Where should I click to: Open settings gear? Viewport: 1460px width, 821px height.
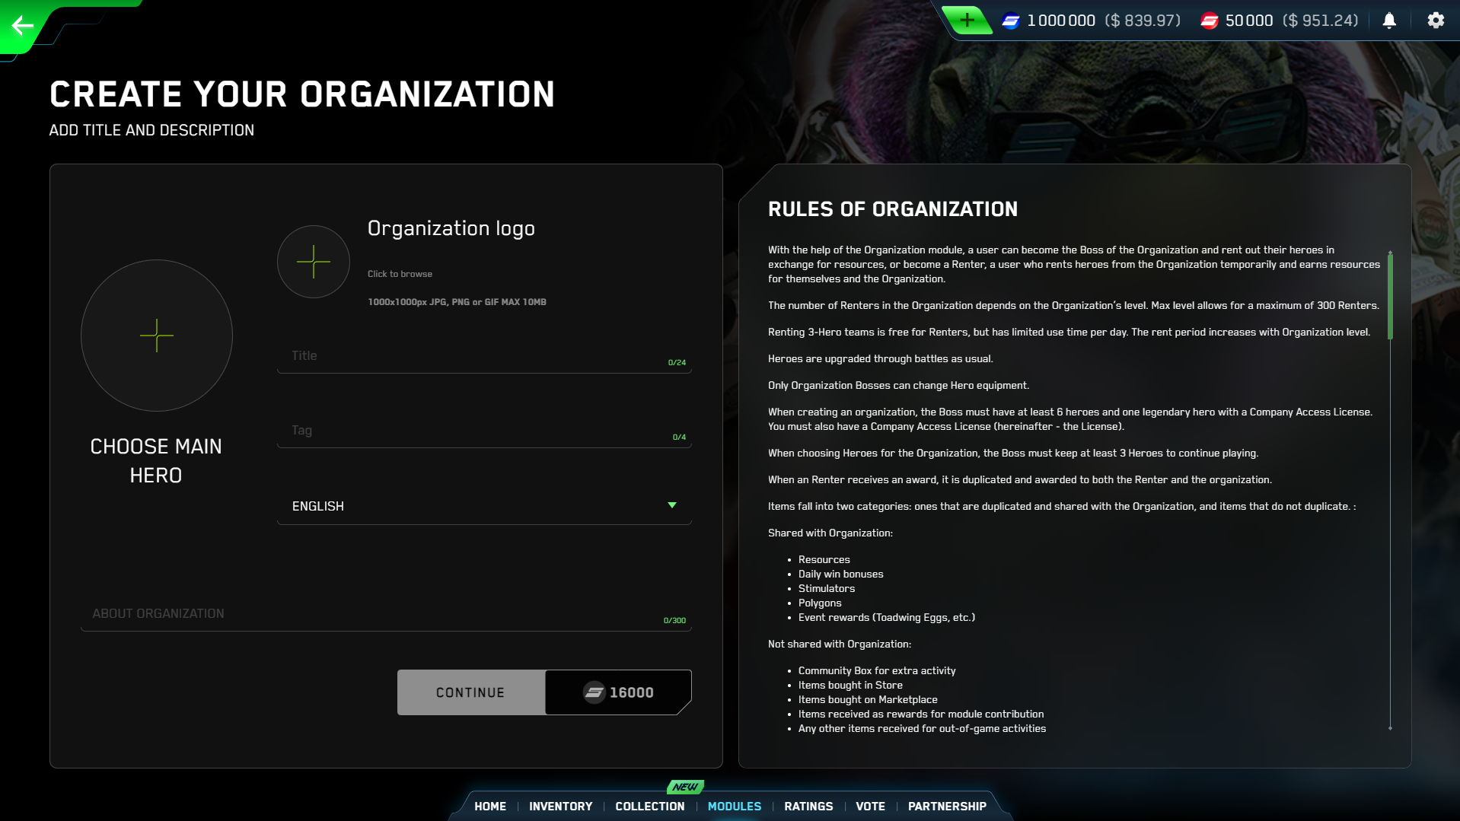(1436, 21)
